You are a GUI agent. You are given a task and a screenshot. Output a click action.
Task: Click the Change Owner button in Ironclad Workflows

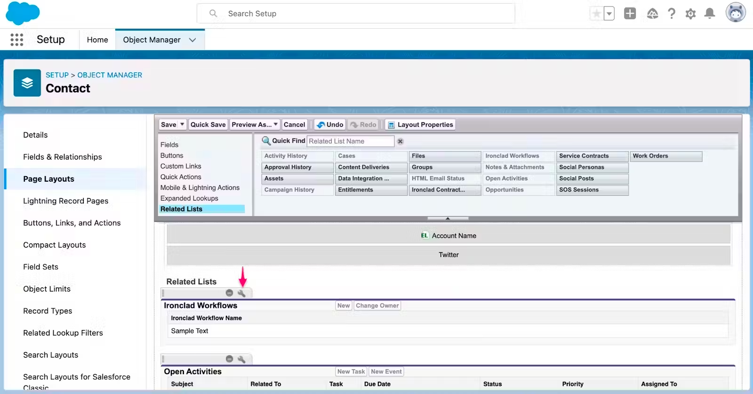(x=377, y=306)
